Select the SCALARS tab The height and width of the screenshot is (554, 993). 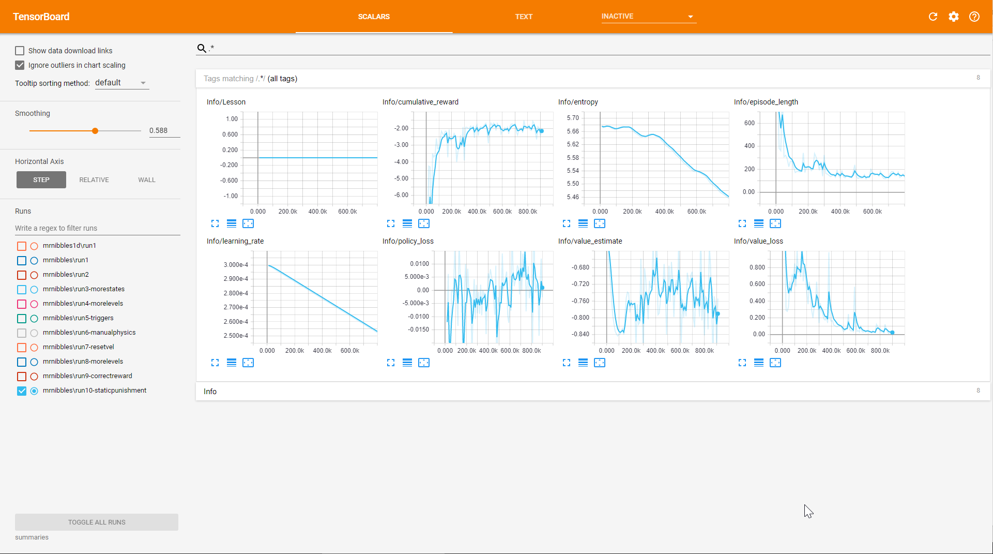tap(374, 17)
